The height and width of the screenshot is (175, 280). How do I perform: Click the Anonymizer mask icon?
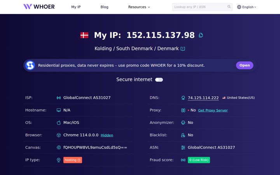pyautogui.click(x=183, y=122)
